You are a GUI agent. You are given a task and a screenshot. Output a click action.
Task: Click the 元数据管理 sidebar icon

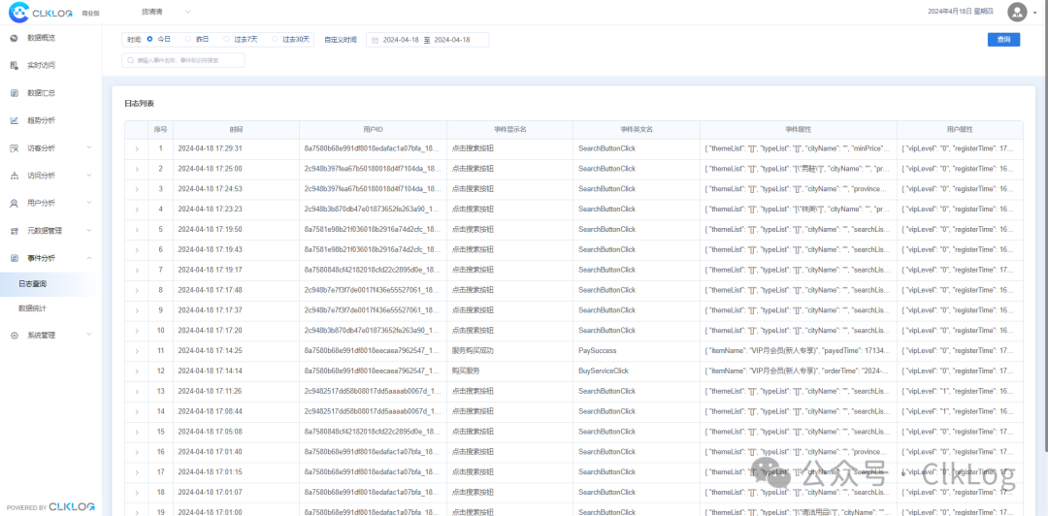point(14,231)
